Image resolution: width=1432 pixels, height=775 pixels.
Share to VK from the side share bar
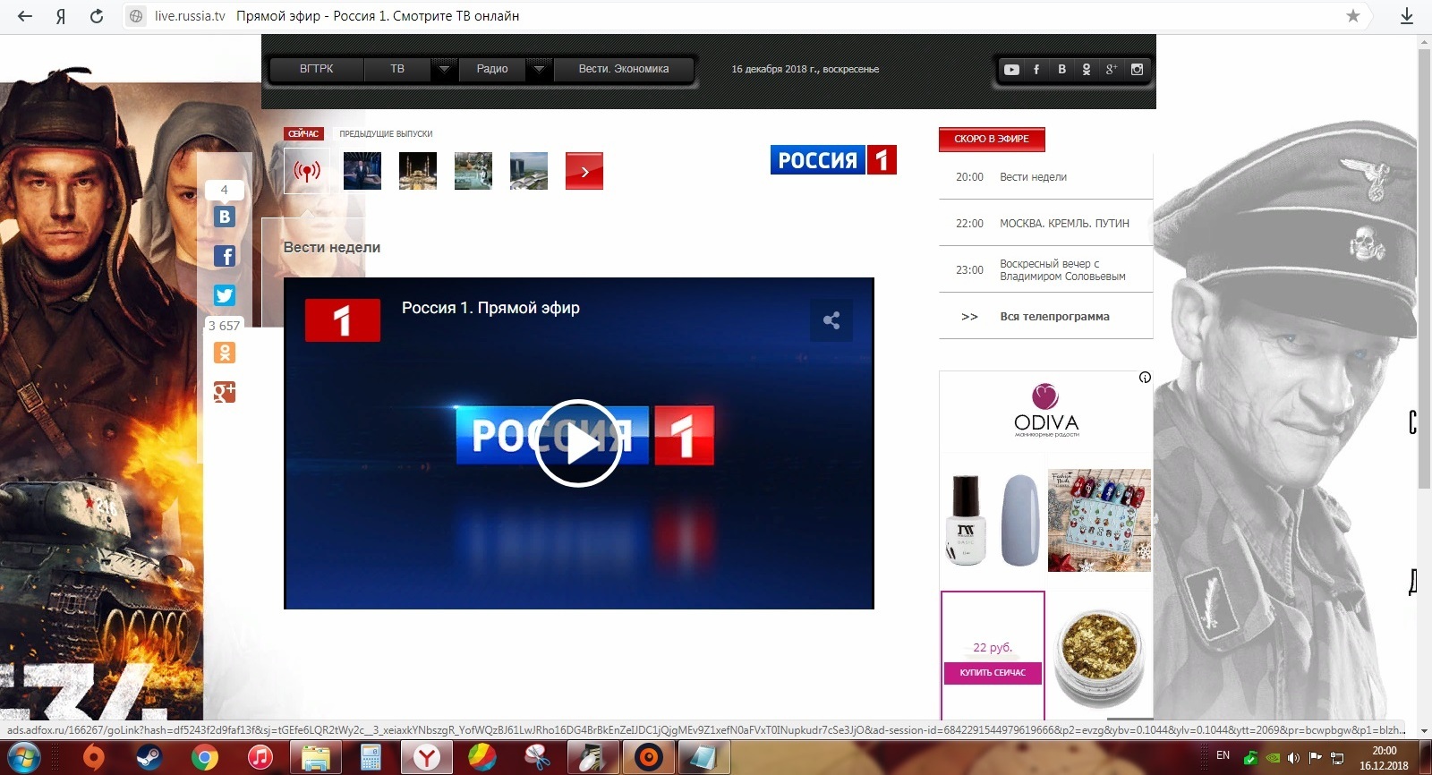tap(225, 217)
